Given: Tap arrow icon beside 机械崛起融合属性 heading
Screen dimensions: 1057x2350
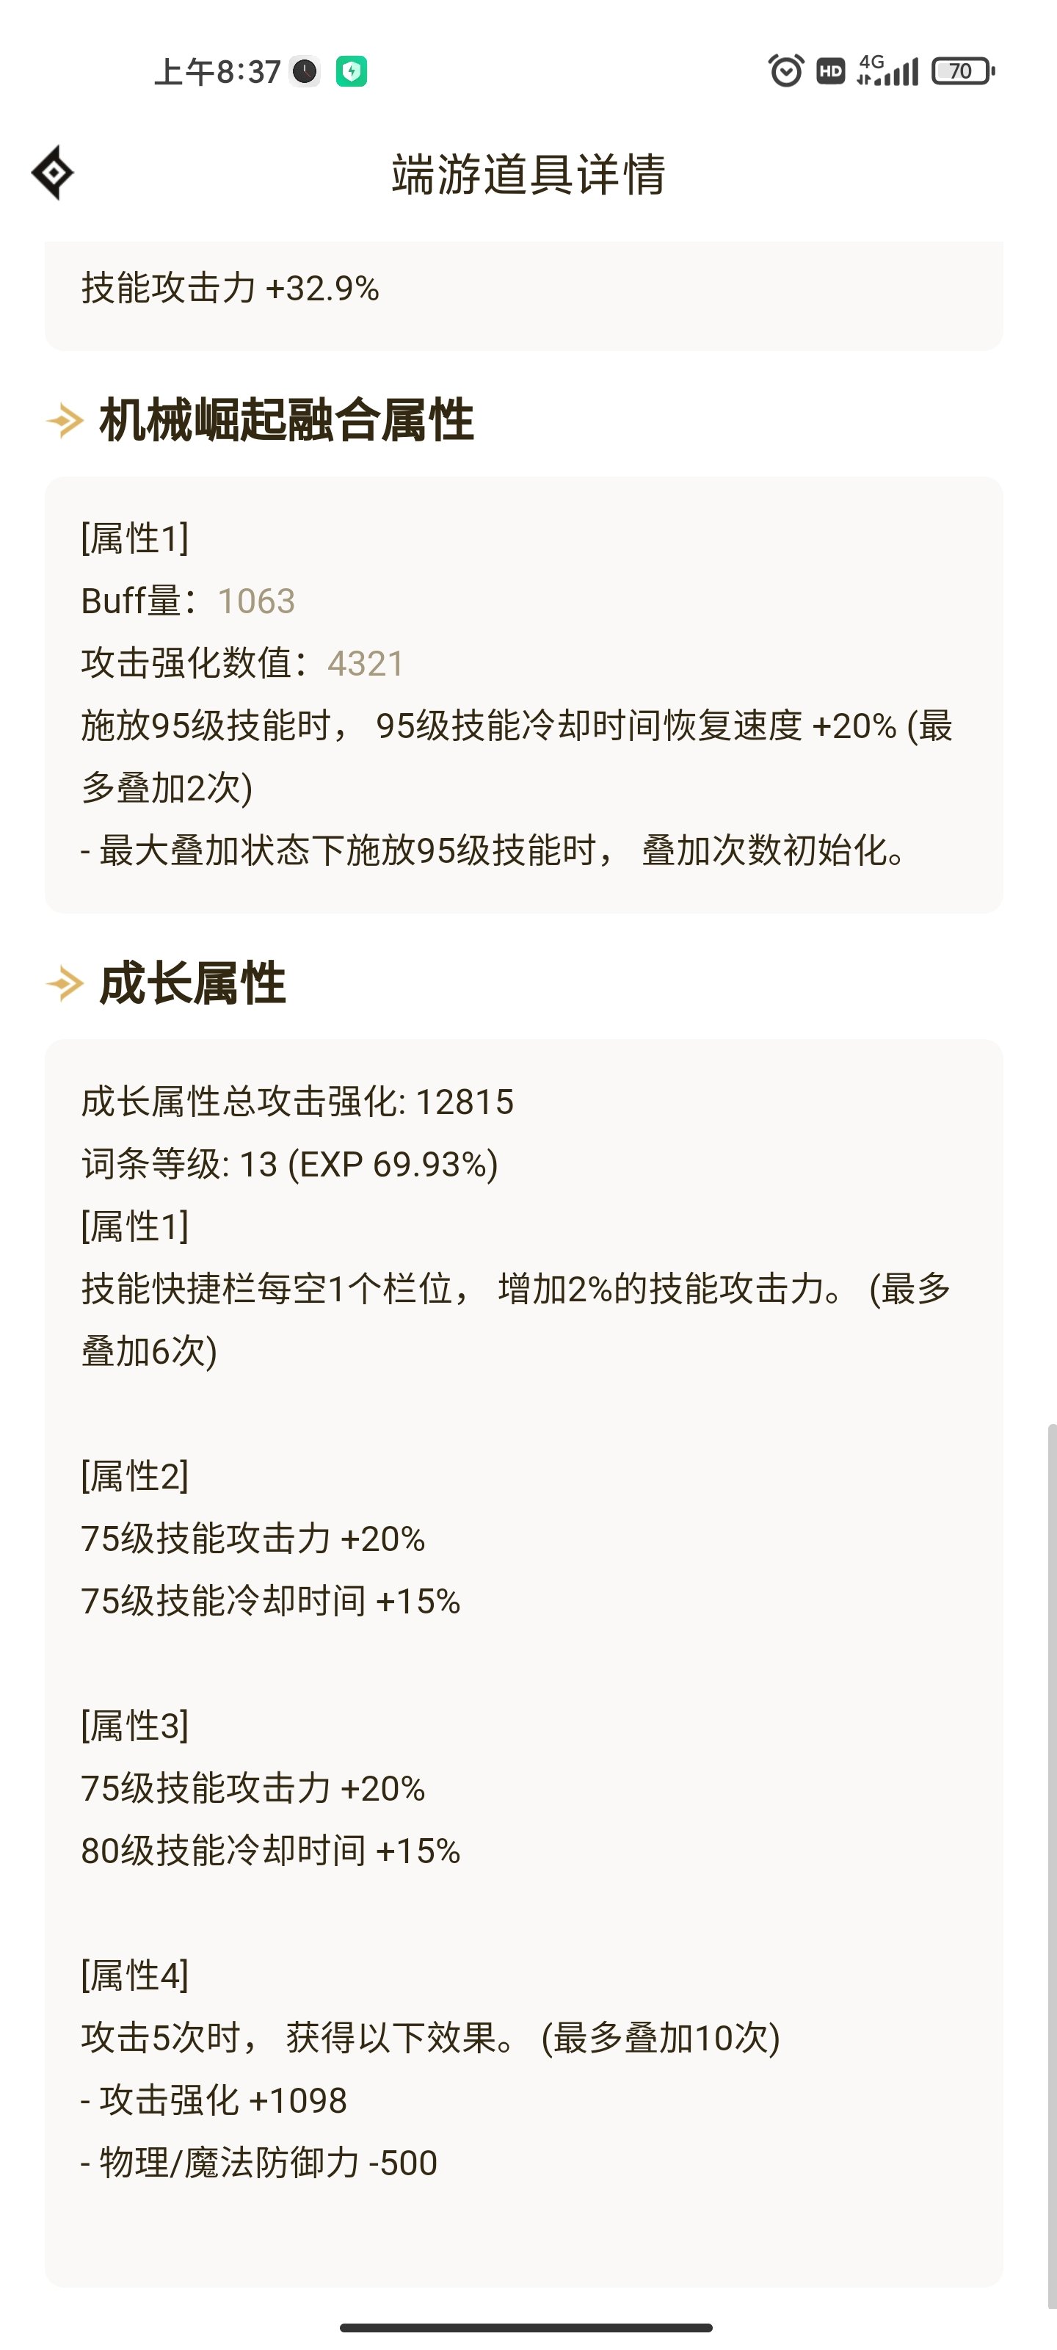Looking at the screenshot, I should click(x=65, y=421).
